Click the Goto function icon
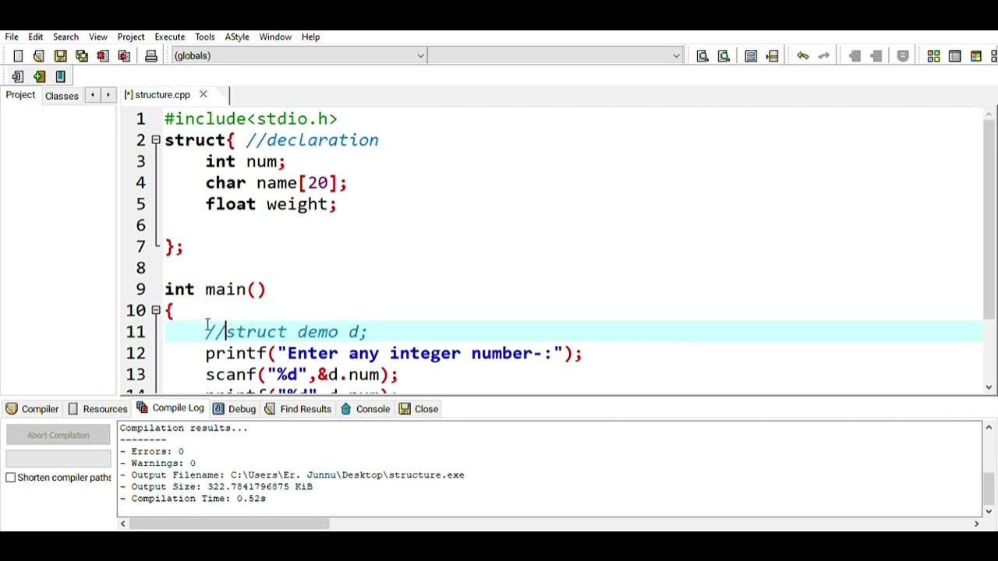998x561 pixels. (751, 56)
